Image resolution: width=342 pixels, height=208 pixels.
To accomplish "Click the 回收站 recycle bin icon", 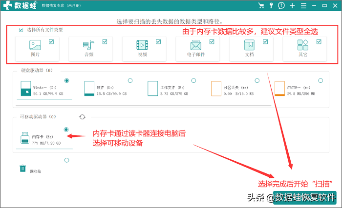I will pyautogui.click(x=22, y=169).
